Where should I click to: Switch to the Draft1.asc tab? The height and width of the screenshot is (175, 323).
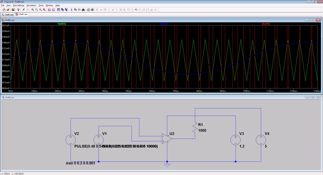click(x=8, y=15)
